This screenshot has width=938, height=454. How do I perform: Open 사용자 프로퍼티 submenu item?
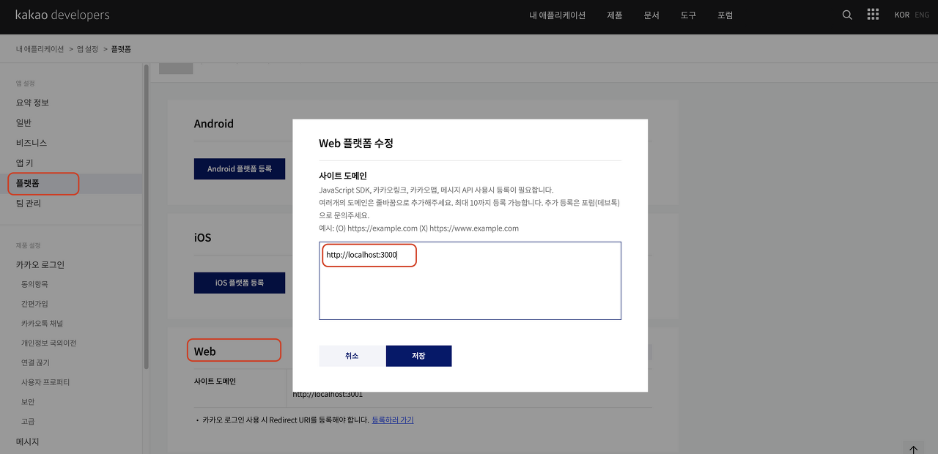click(x=45, y=382)
